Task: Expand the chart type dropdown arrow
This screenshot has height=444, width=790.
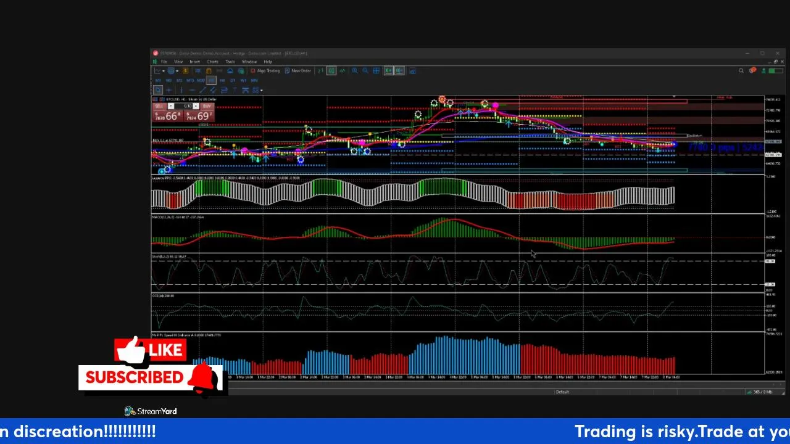Action: 164,71
